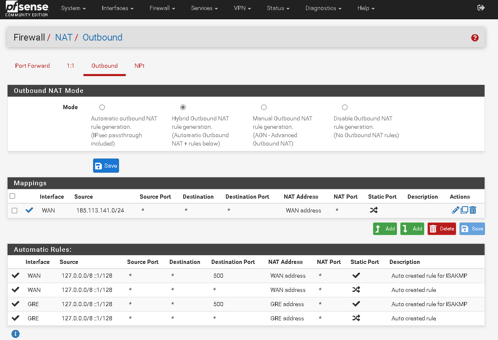Delete the 185.113.141.0/24 mapping via trash icon

[473, 210]
